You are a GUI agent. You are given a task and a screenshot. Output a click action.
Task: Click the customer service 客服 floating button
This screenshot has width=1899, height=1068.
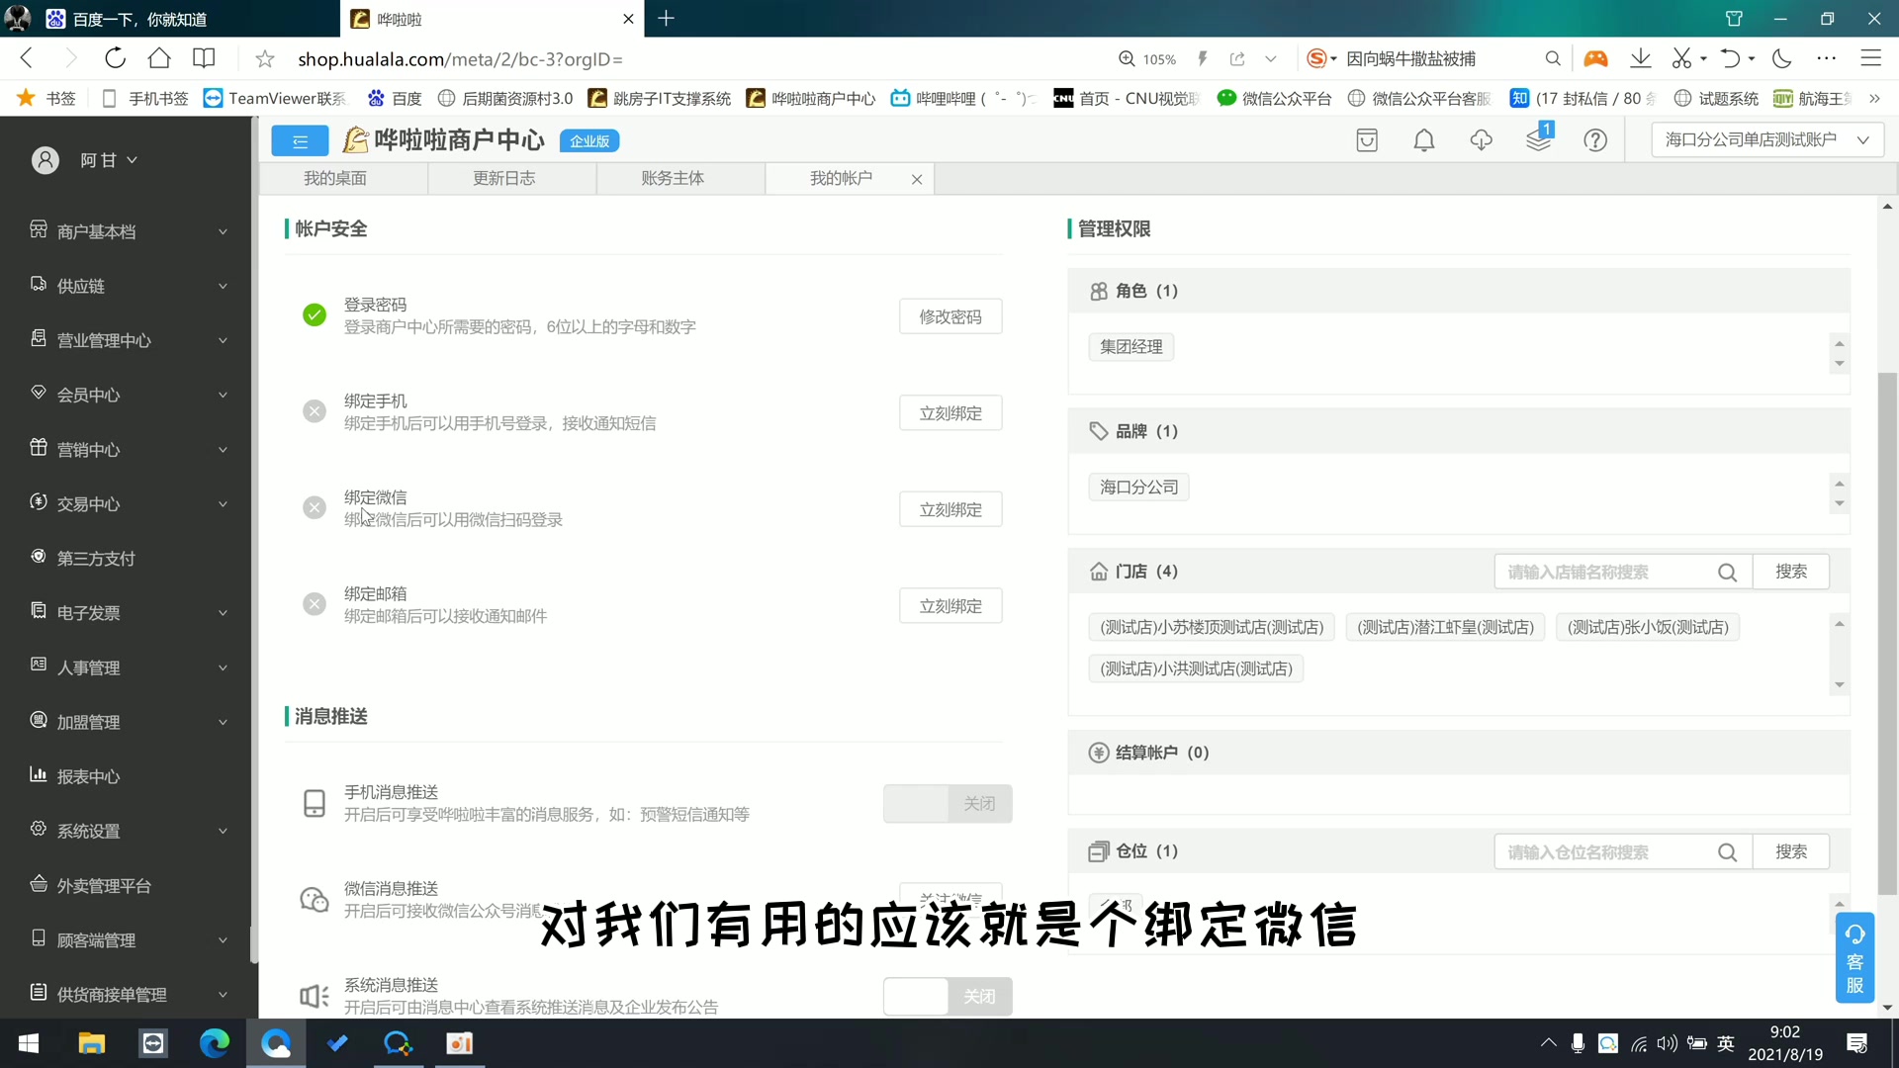[x=1854, y=958]
